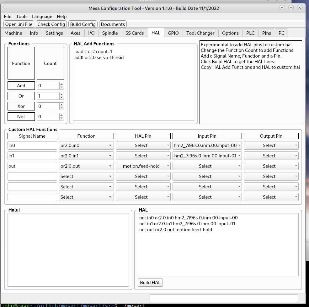The image size is (309, 307).
Task: Click the Build Config button
Action: click(x=83, y=24)
